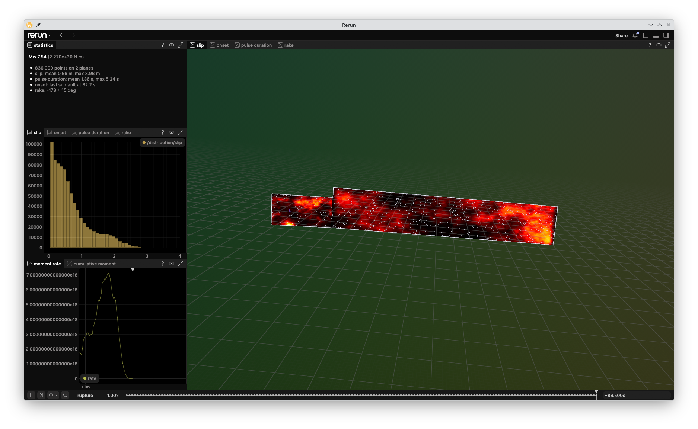
Task: Open the onset histogram tab
Action: click(57, 133)
